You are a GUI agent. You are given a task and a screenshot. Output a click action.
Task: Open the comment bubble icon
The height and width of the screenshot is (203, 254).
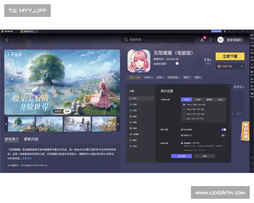pos(238,114)
